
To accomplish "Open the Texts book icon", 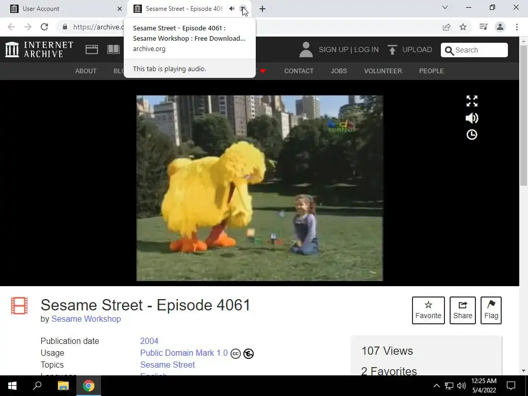I will (x=113, y=49).
